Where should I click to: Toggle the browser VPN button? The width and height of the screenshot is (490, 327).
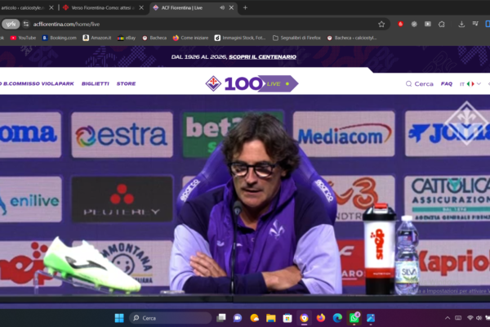click(11, 24)
